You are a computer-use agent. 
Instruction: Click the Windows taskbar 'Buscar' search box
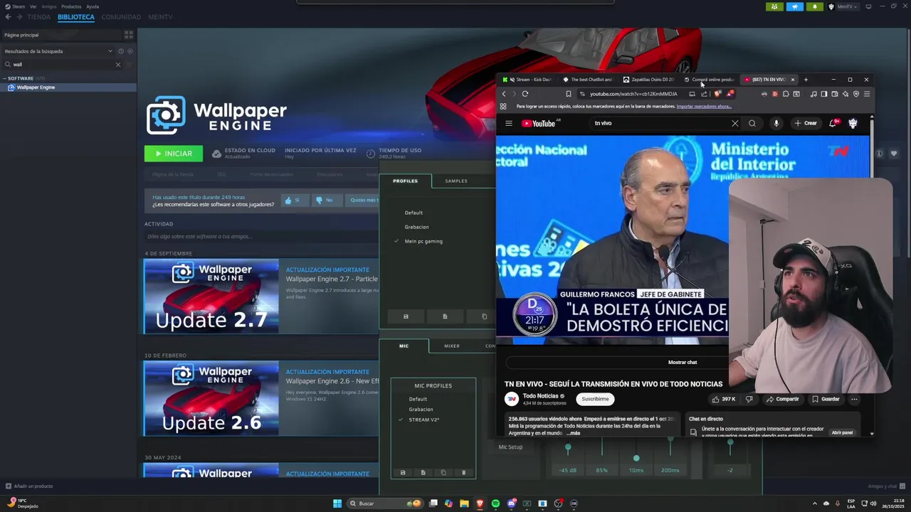(384, 503)
